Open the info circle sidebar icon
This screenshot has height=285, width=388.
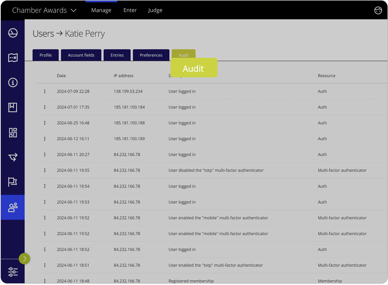pos(13,83)
